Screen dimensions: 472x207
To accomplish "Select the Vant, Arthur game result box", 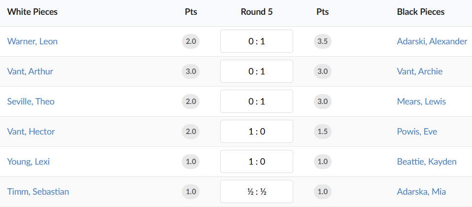I will 256,71.
